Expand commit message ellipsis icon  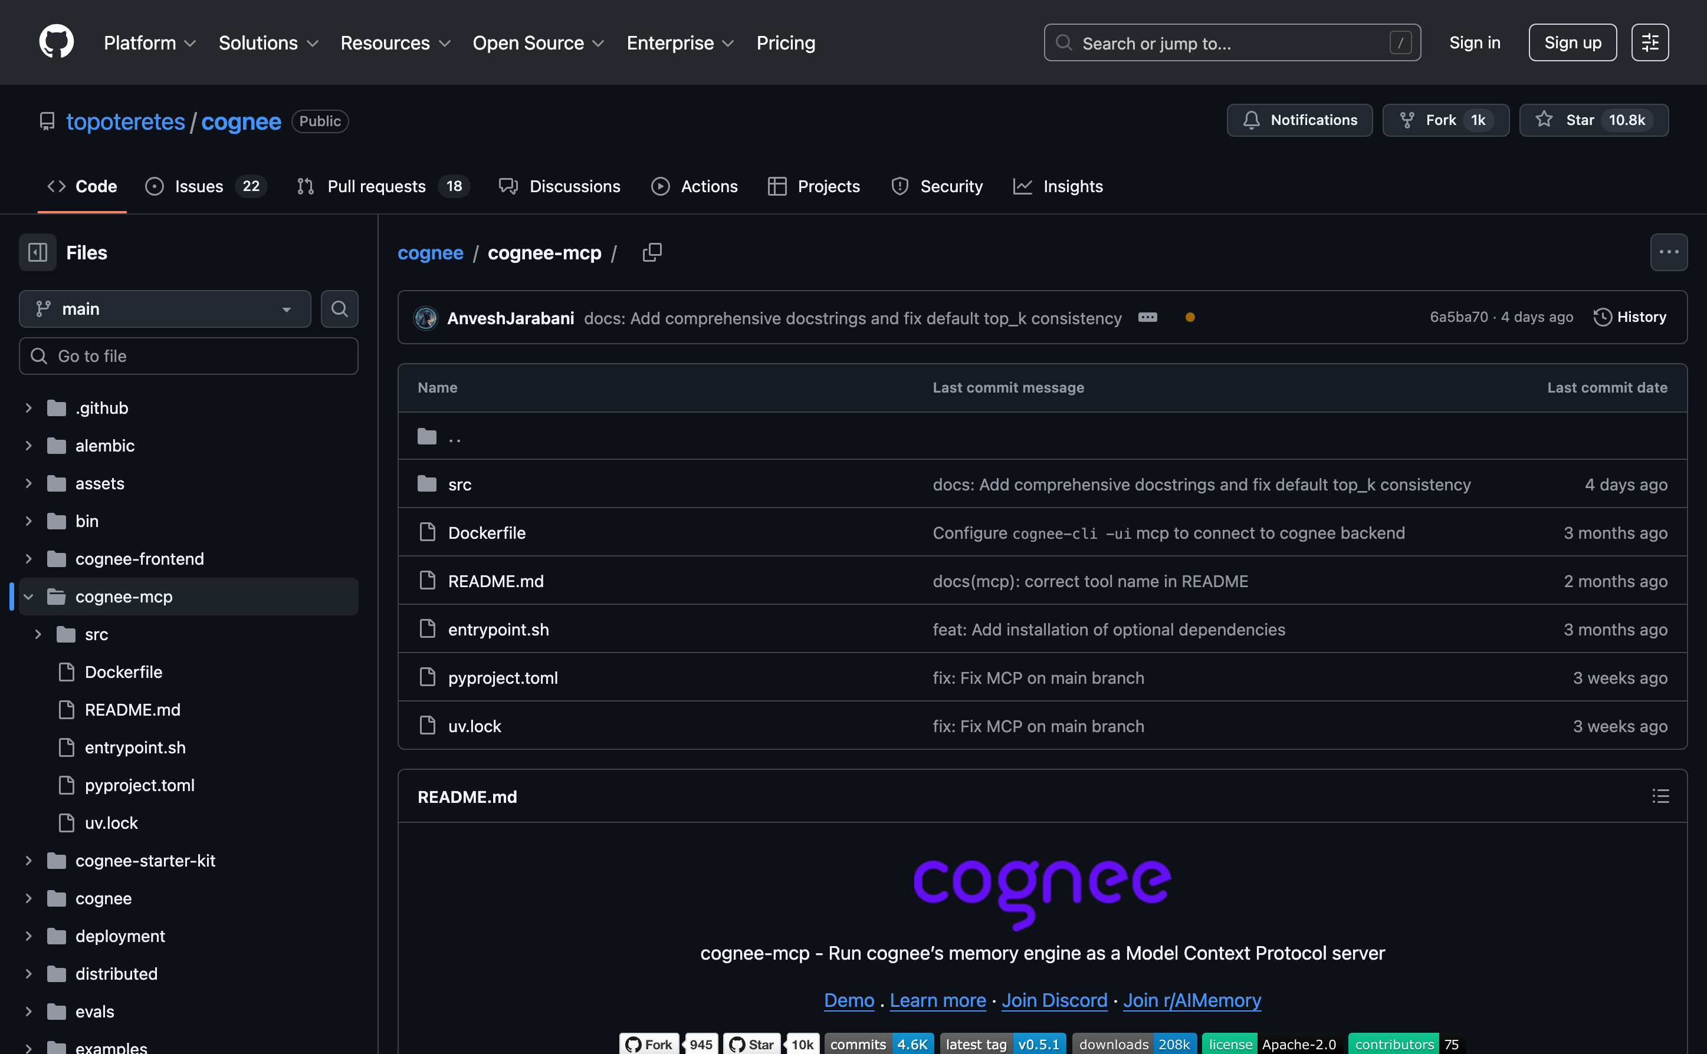pos(1148,318)
